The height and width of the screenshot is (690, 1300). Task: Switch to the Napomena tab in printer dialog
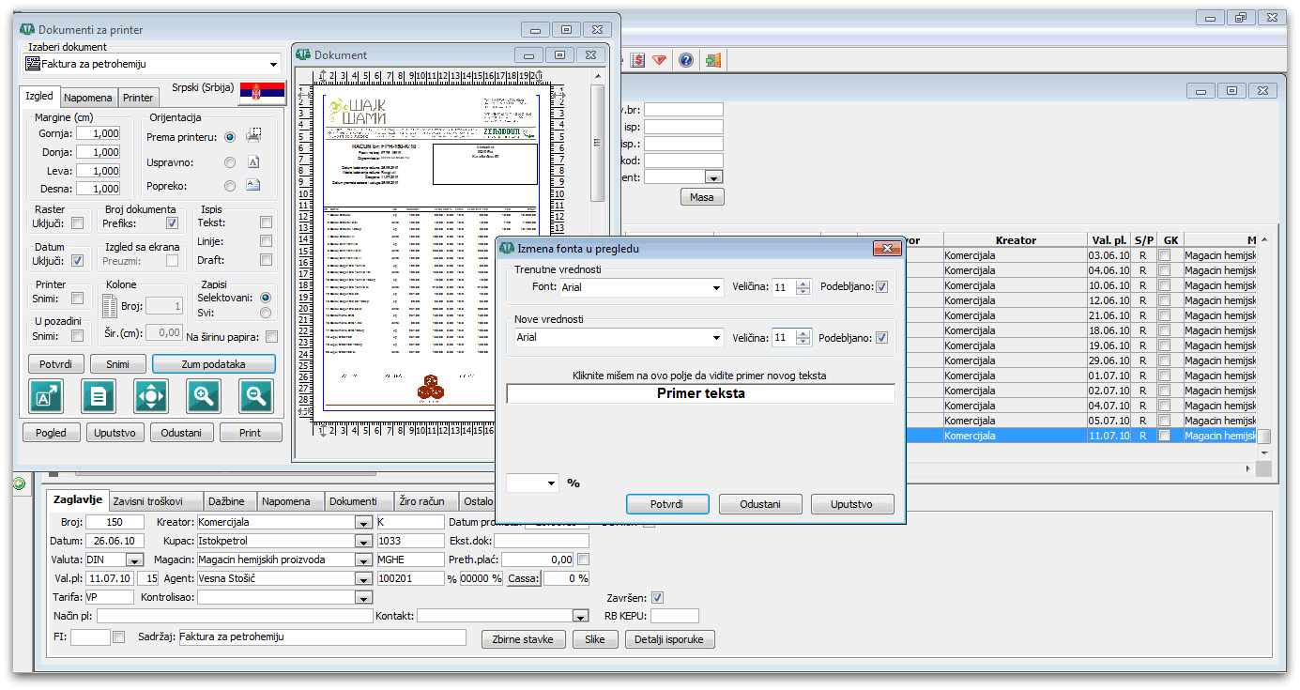[88, 98]
